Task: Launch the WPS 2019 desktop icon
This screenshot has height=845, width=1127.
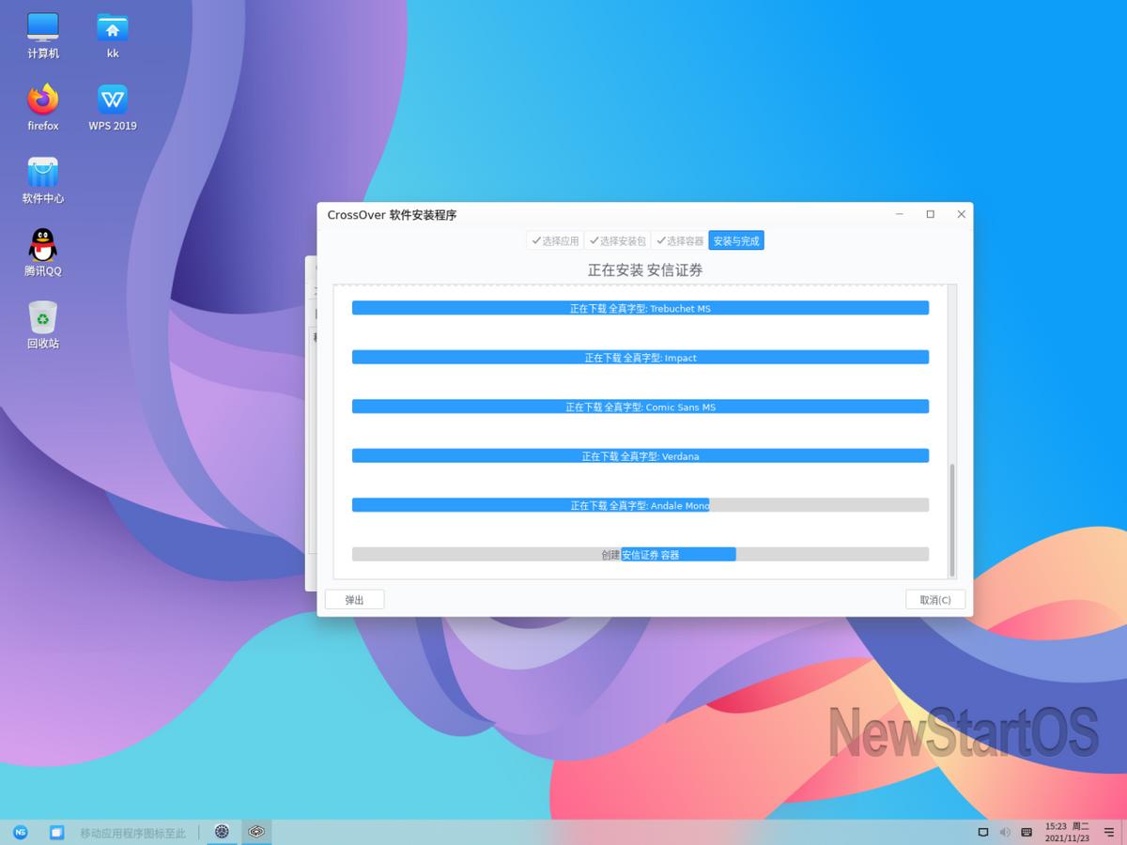Action: click(113, 108)
